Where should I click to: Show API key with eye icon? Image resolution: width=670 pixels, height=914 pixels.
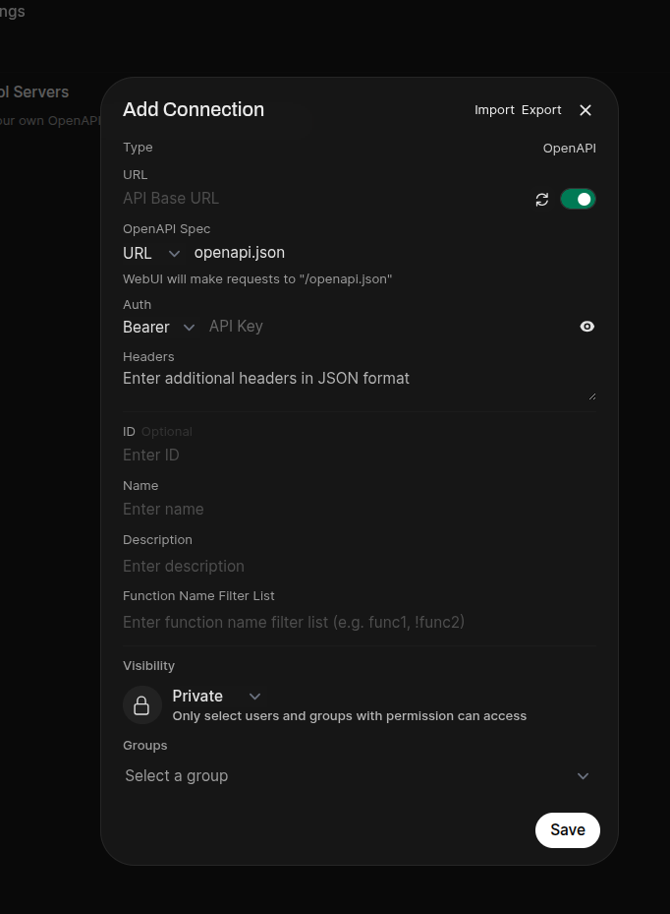tap(587, 327)
